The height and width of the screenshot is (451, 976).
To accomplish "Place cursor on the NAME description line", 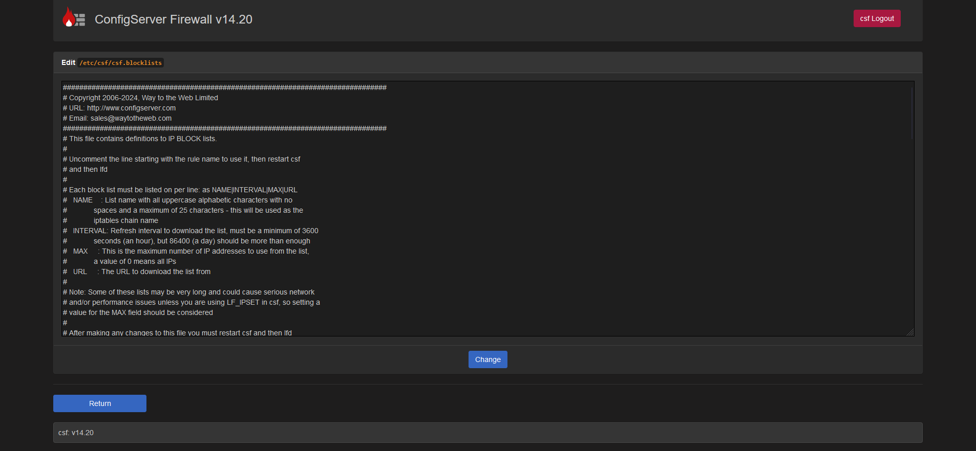I will (x=178, y=200).
